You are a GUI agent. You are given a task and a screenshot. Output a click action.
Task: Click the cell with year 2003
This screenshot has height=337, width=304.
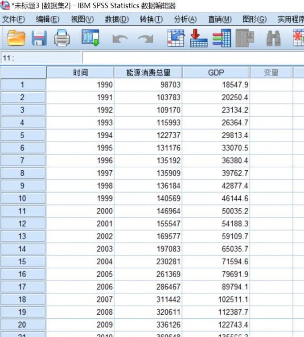point(80,249)
